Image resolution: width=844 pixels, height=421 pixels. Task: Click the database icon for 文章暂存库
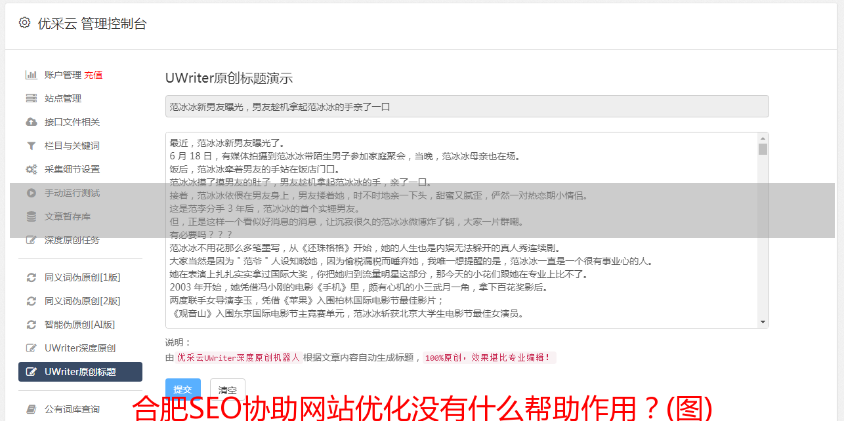(x=31, y=216)
